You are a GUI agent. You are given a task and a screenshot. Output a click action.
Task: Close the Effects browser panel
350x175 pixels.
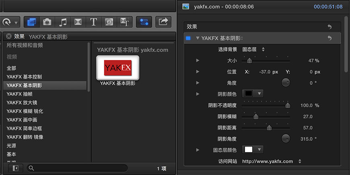pyautogui.click(x=9, y=36)
